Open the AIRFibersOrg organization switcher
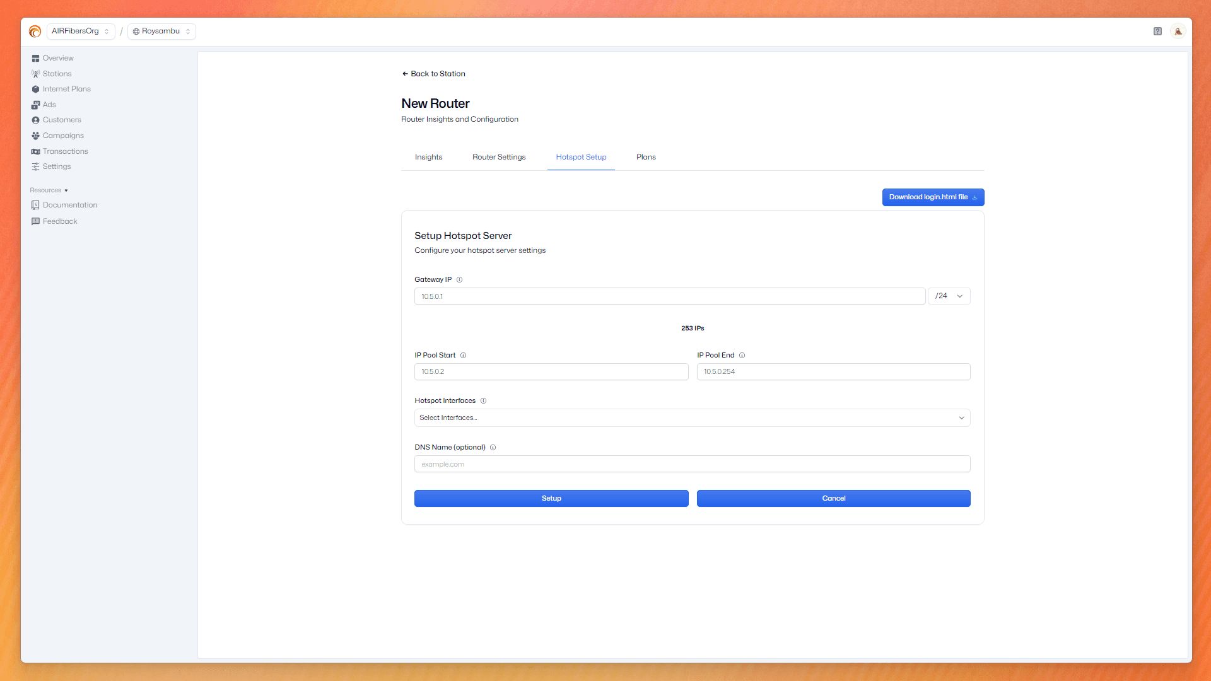 tap(80, 31)
